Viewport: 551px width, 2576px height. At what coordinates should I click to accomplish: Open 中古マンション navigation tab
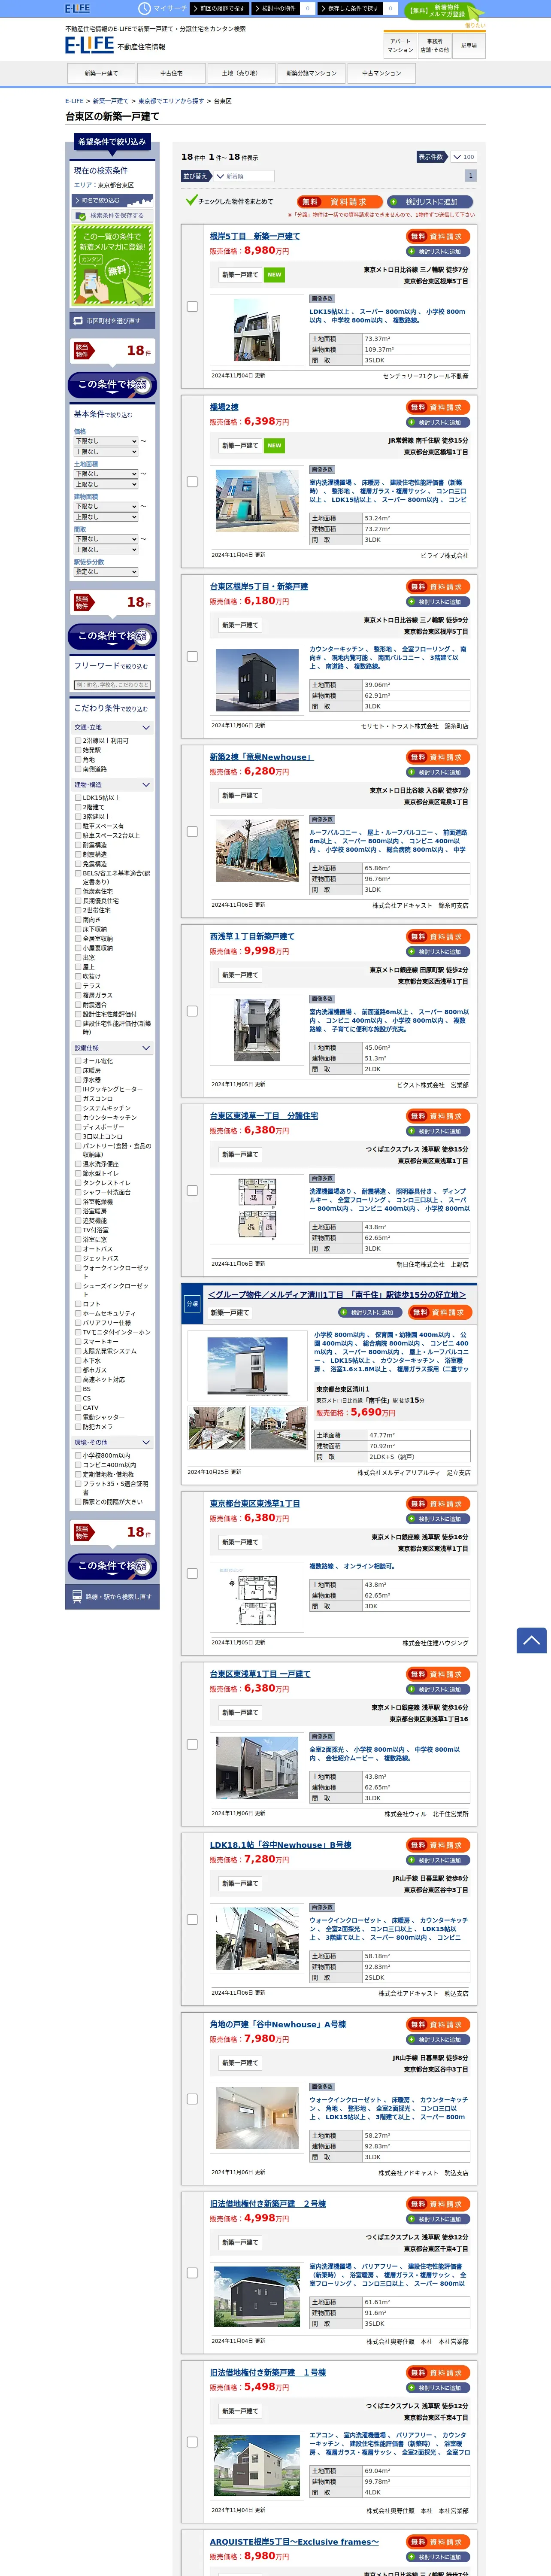pos(381,73)
